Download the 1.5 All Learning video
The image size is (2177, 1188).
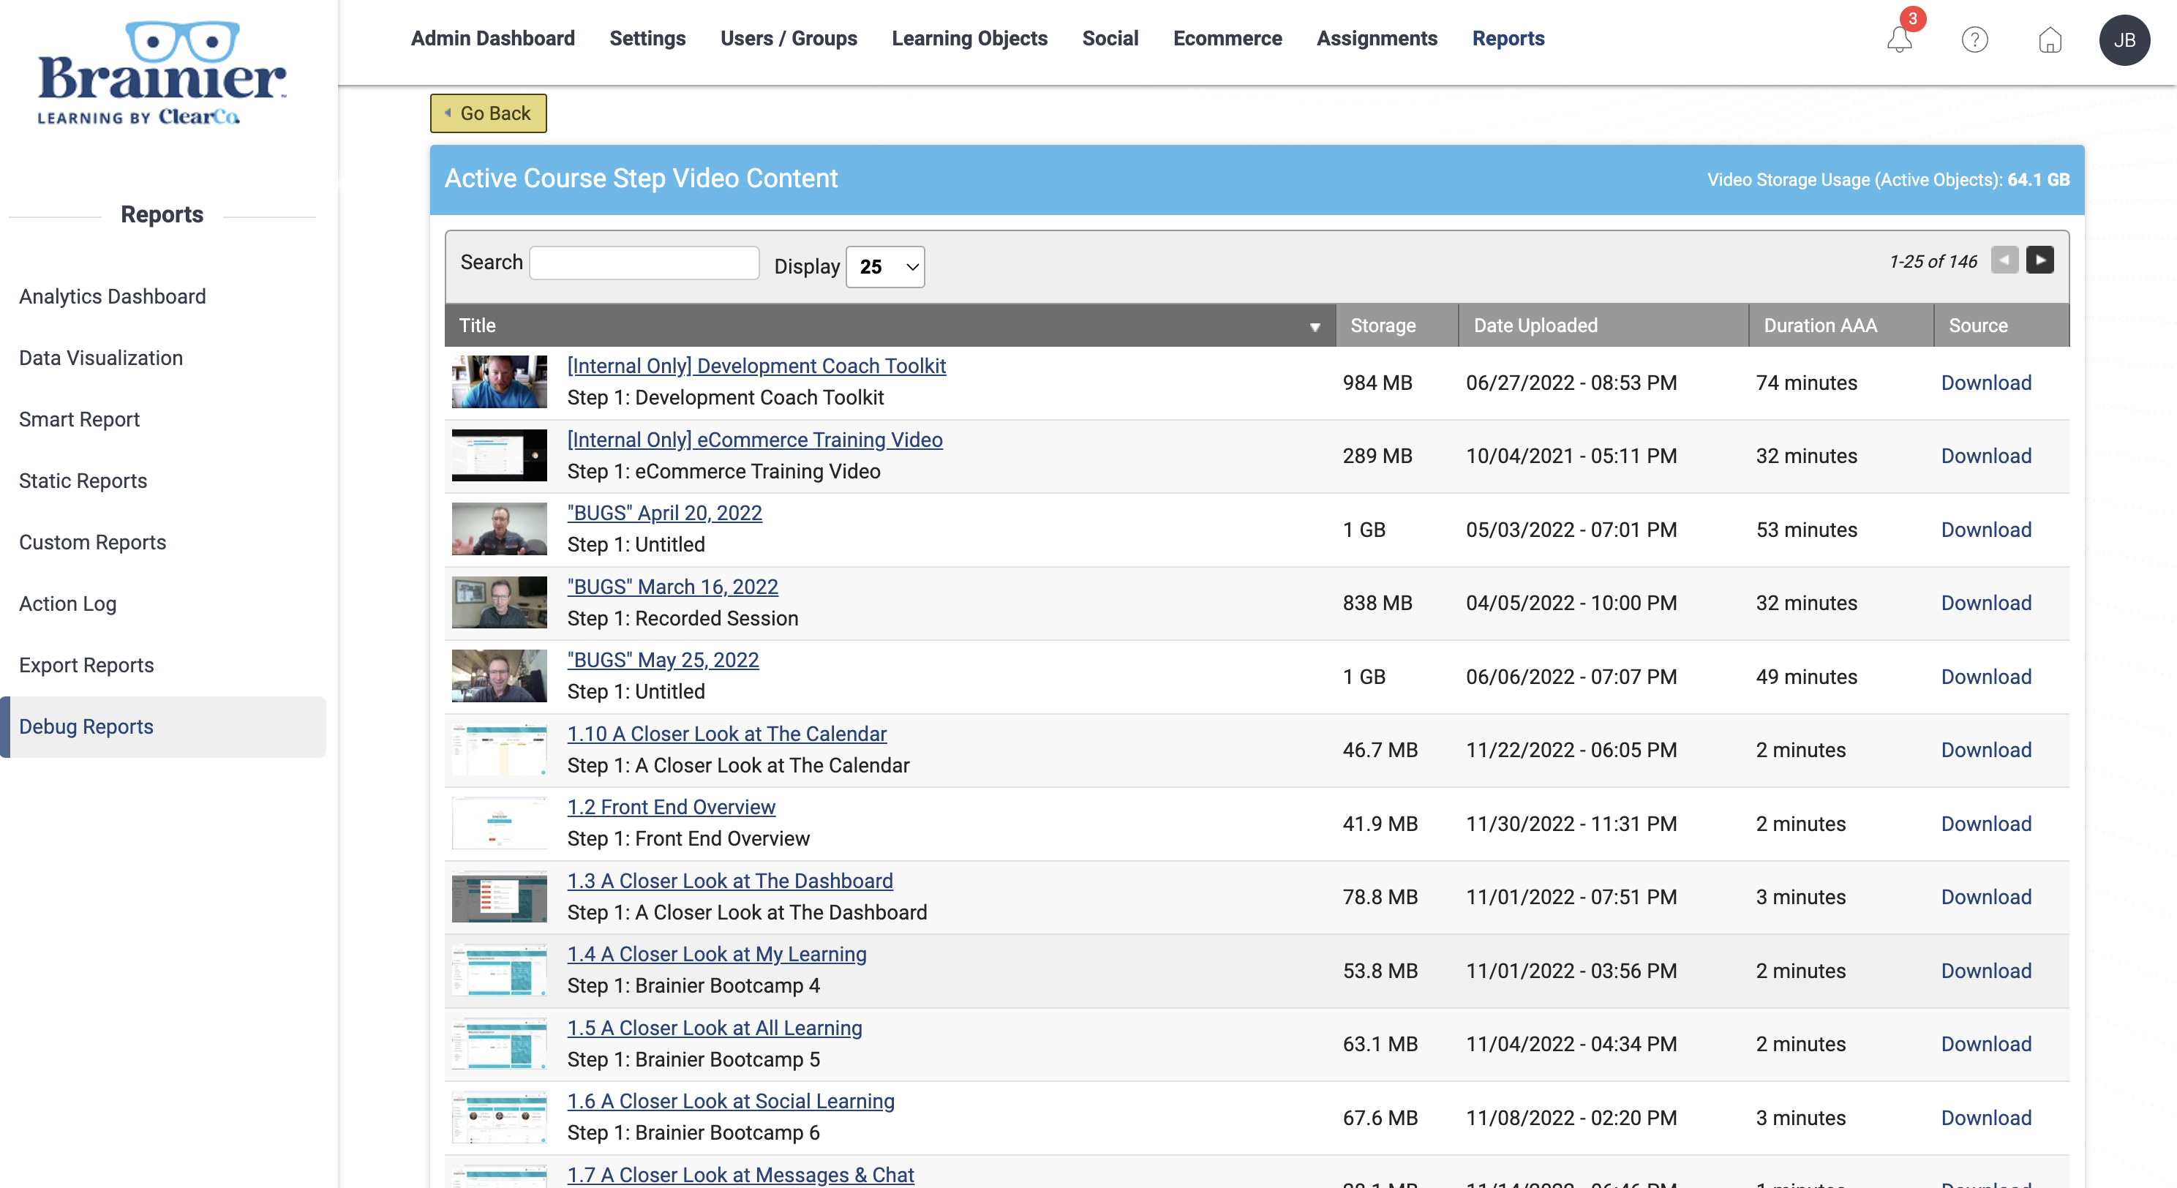[x=1986, y=1045]
